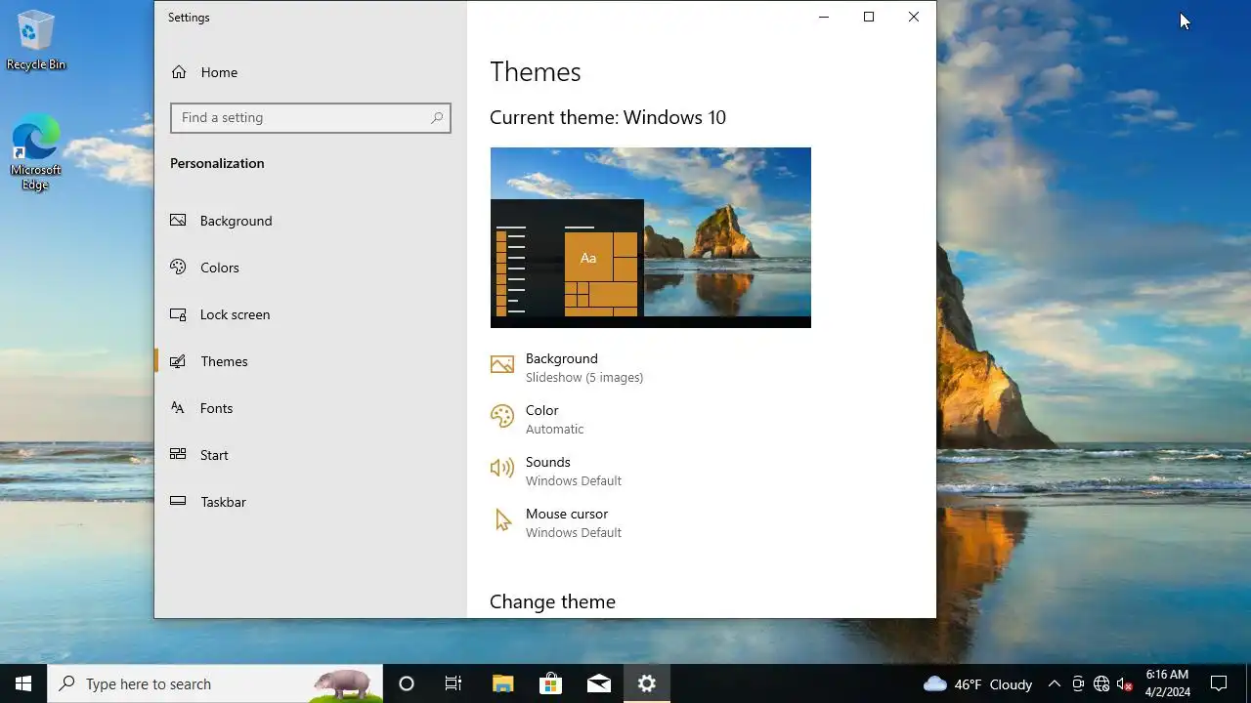Image resolution: width=1251 pixels, height=703 pixels.
Task: Select the Colors palette icon in sidebar
Action: (178, 267)
